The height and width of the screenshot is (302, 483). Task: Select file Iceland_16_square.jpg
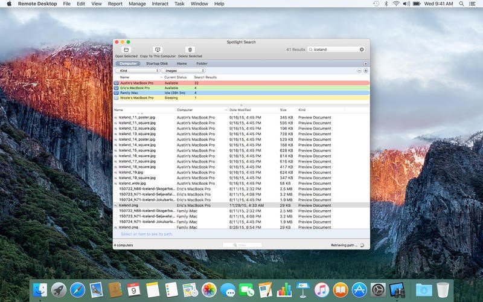[137, 156]
